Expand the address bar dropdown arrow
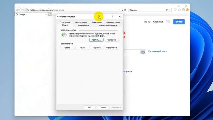This screenshot has height=120, width=213. pos(120,10)
